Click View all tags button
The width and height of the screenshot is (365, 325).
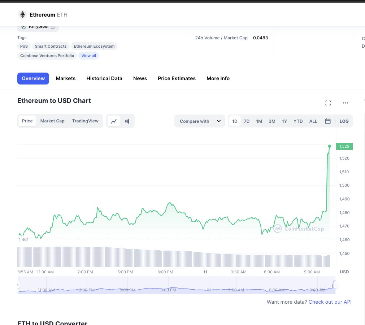click(x=89, y=56)
